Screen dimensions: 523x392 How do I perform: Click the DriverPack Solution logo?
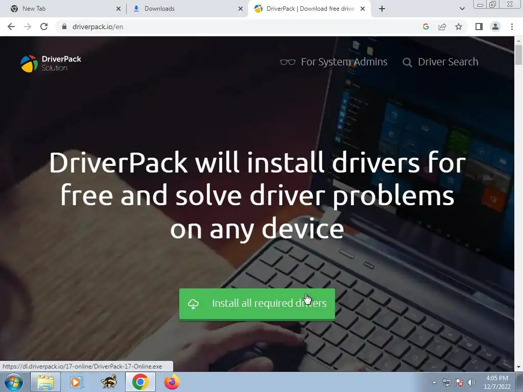point(51,63)
